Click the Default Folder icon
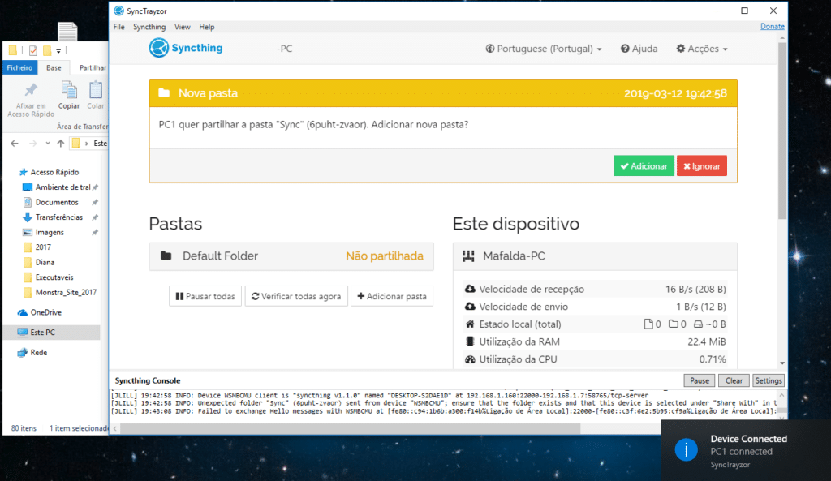 pos(166,256)
